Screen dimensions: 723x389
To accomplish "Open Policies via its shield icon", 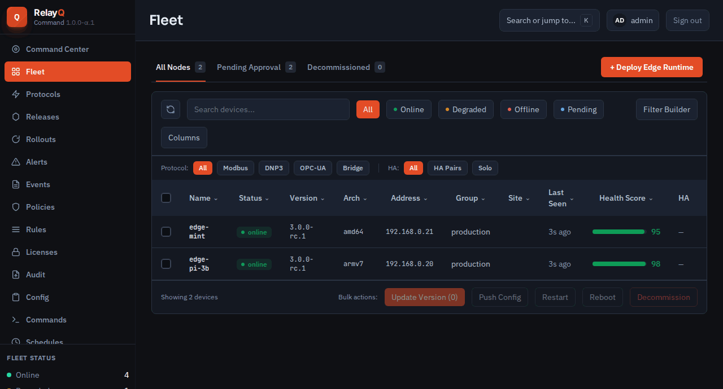I will [16, 207].
